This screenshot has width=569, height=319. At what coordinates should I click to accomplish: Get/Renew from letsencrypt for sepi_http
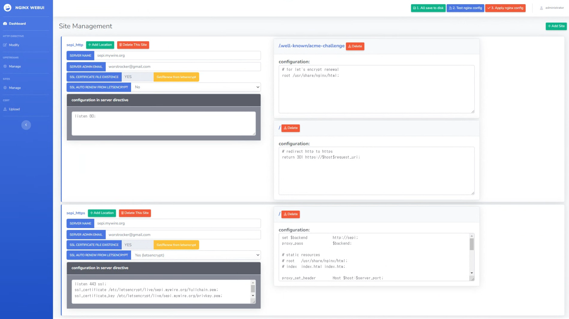pyautogui.click(x=176, y=77)
